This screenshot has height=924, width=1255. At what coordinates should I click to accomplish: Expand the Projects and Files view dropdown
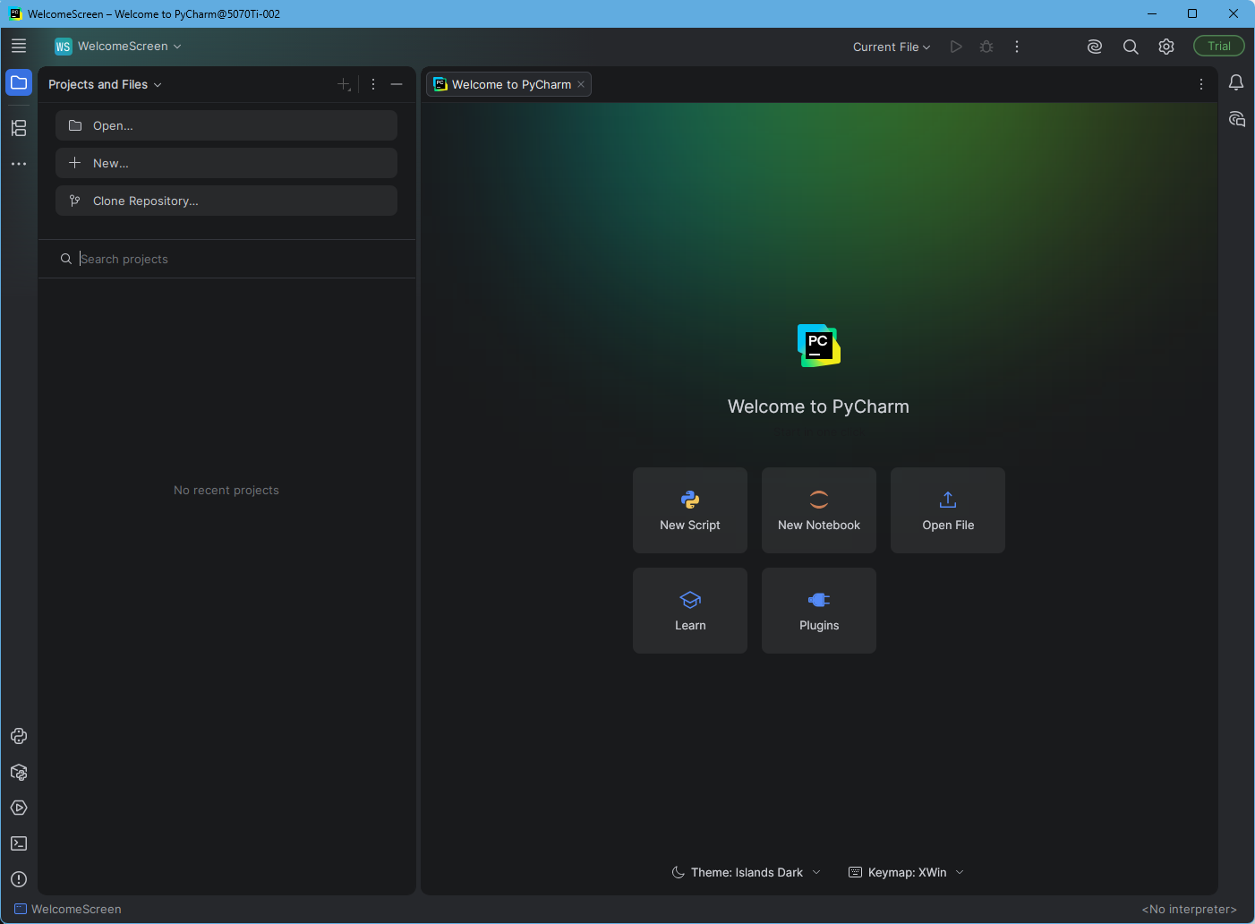pyautogui.click(x=105, y=84)
